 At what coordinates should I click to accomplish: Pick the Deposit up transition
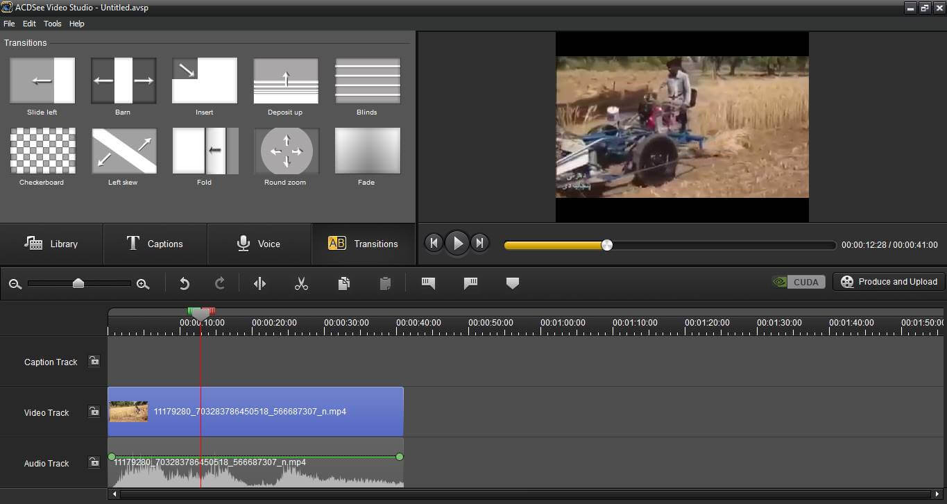pos(286,81)
